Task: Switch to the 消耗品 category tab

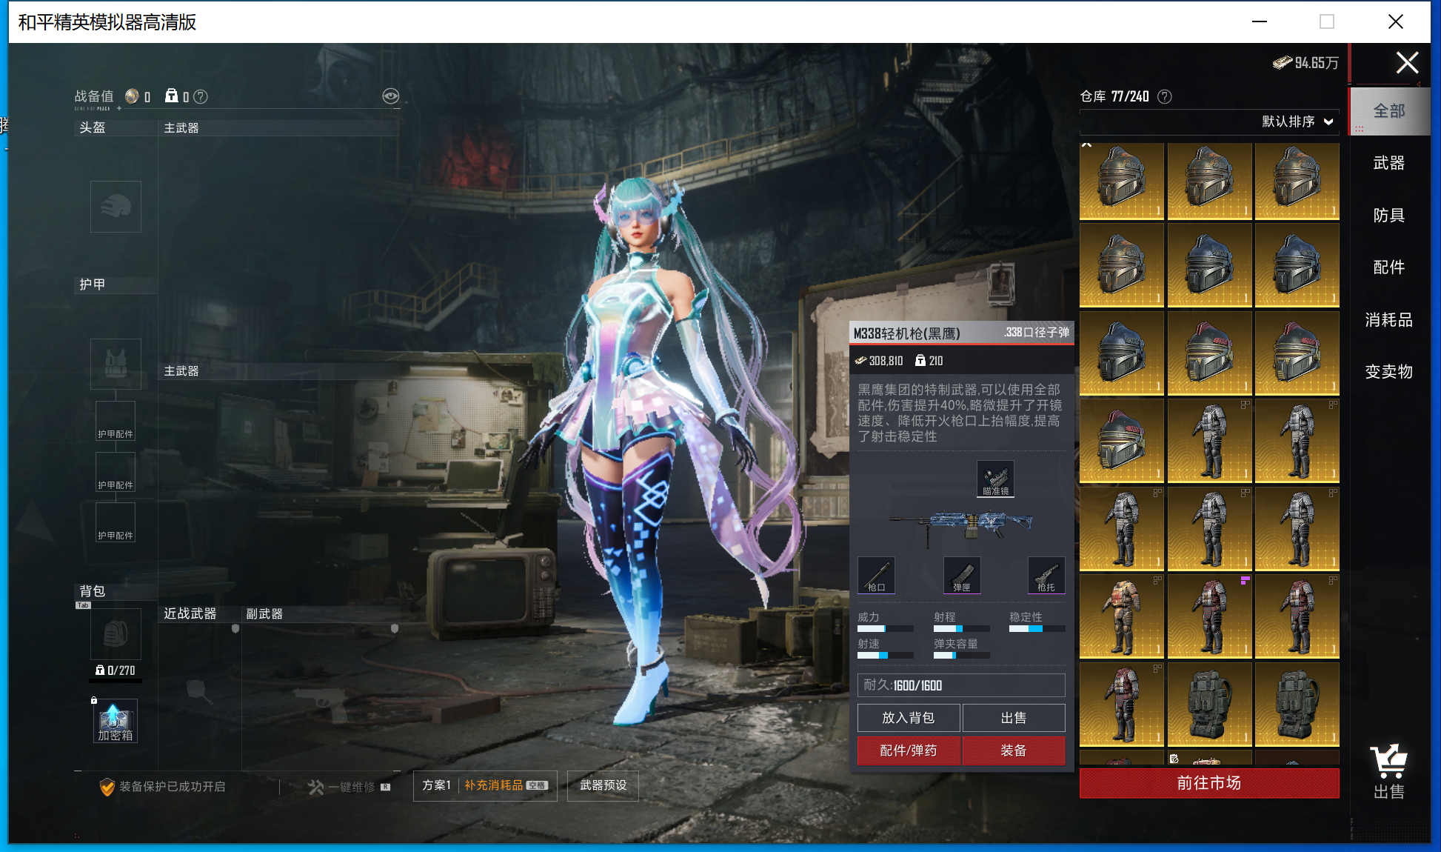Action: [1388, 320]
